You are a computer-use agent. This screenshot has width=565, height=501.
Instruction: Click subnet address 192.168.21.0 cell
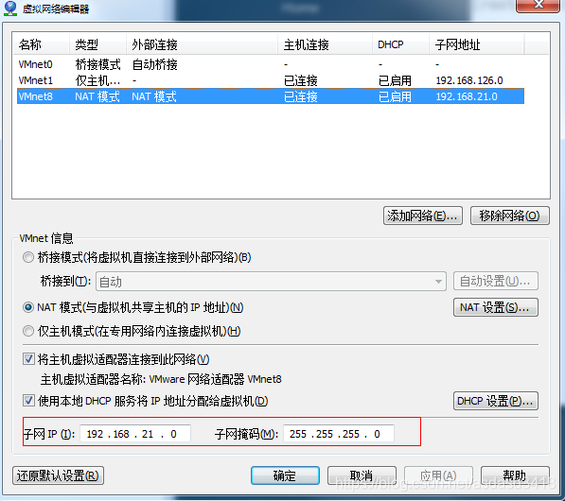coord(467,96)
